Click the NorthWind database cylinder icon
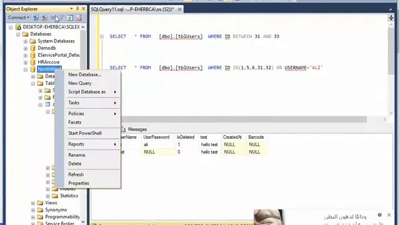400x225 pixels. tap(32, 69)
